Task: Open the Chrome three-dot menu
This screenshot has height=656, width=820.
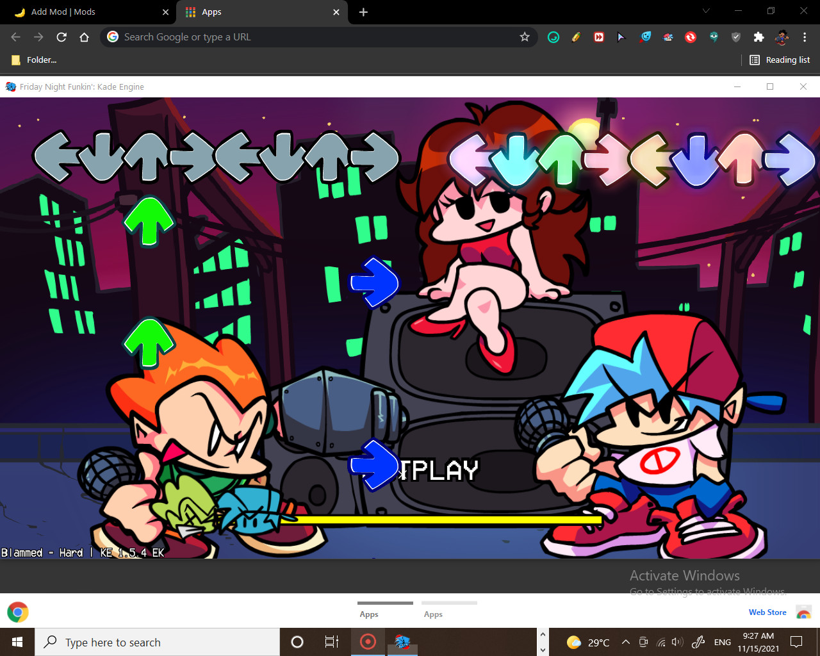Action: click(x=805, y=37)
